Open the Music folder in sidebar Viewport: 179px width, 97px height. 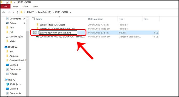[x=12, y=41]
